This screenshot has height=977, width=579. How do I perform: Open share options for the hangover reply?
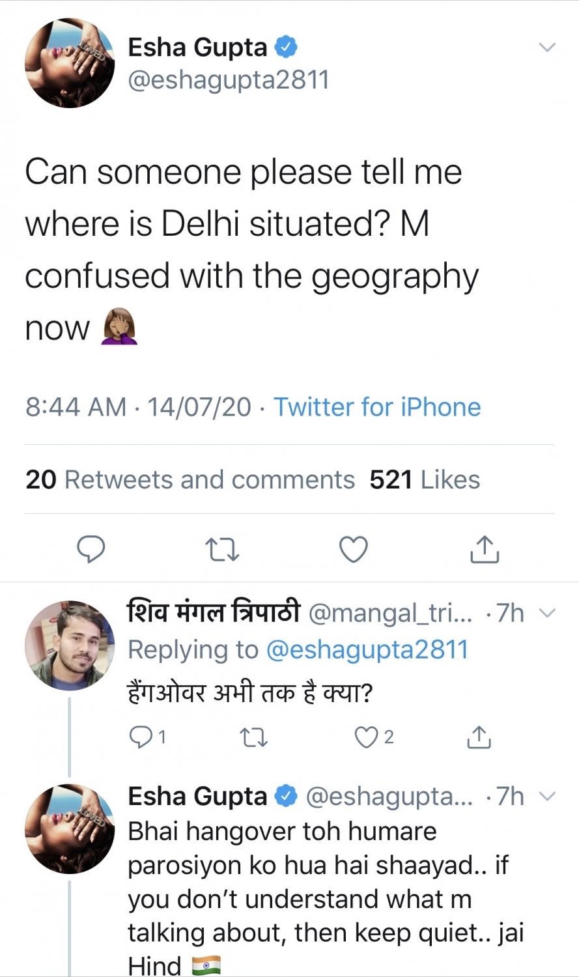[x=479, y=737]
